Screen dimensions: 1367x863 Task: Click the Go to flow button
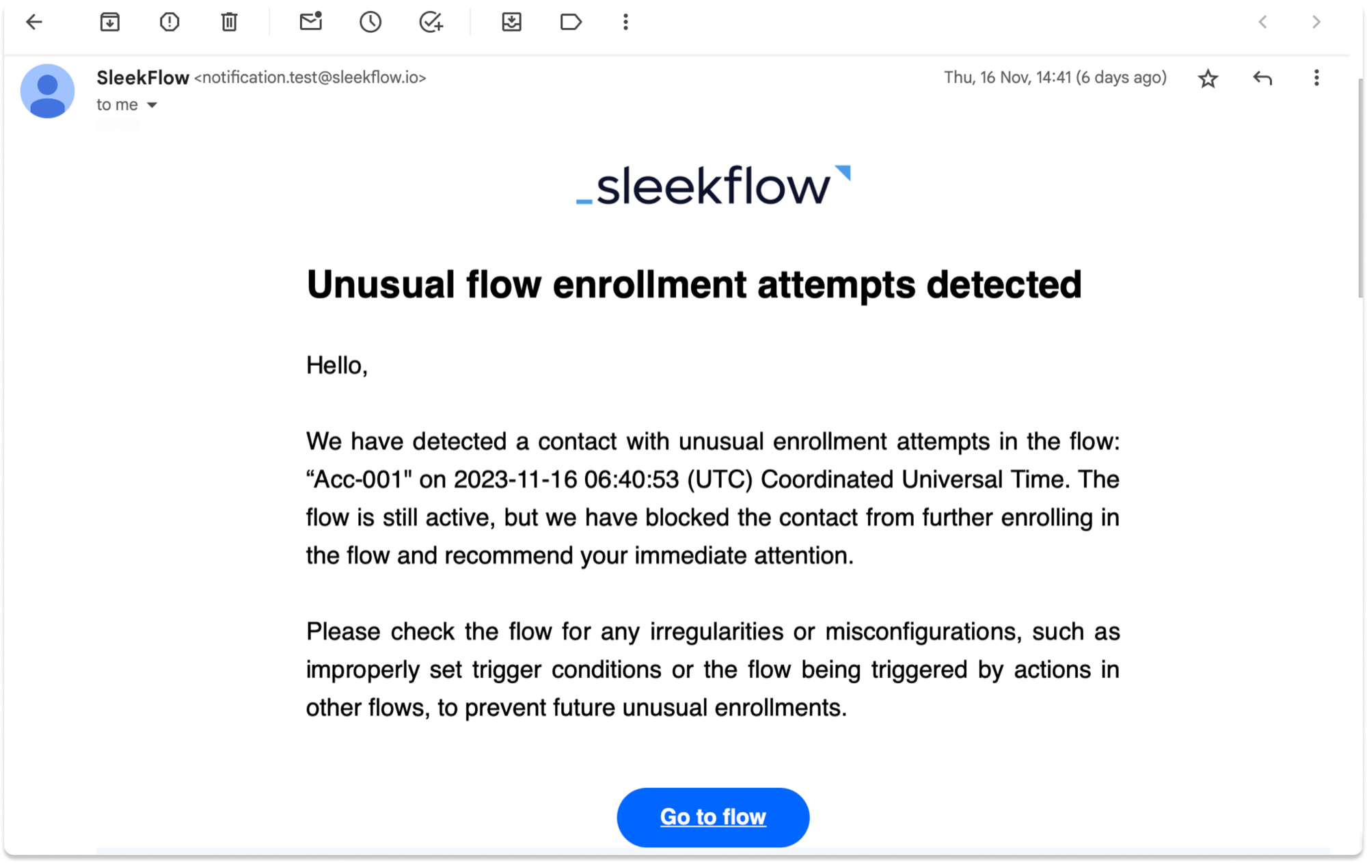click(x=713, y=817)
